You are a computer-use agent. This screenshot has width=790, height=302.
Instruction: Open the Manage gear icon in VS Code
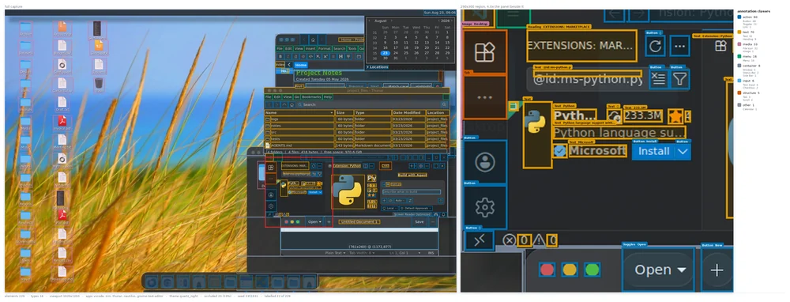point(271,206)
